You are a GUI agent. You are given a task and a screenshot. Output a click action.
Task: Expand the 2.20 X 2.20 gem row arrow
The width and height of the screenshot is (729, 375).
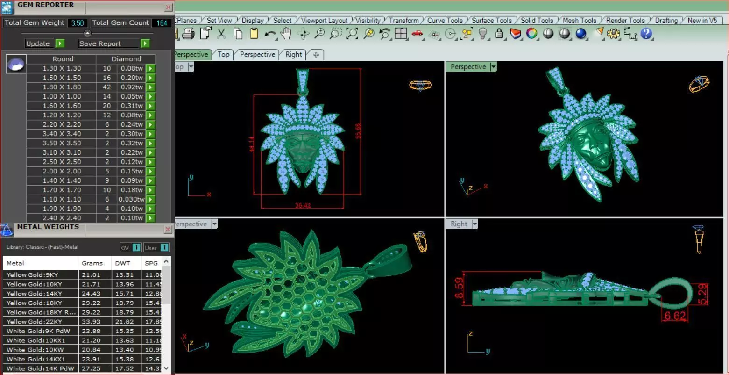pos(150,124)
